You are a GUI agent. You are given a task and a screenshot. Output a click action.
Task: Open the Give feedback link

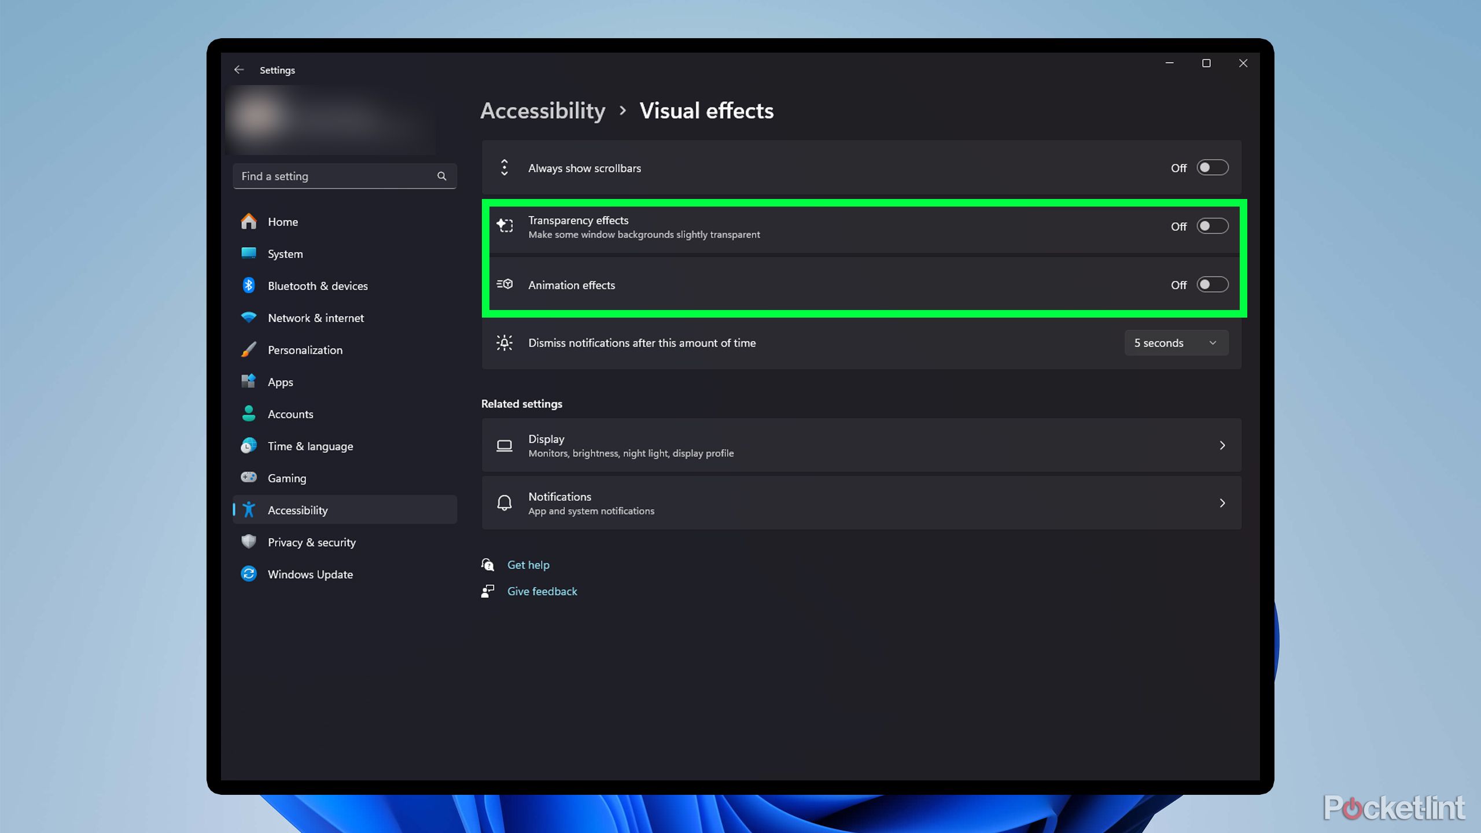point(542,591)
